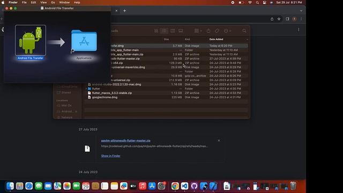Expand the flutter folder disclosure triangle
Image resolution: width=343 pixels, height=193 pixels.
pos(86,88)
